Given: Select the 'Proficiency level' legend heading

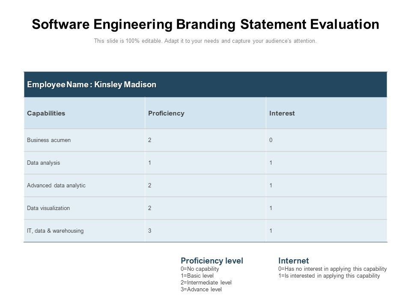Looking at the screenshot, I should coord(212,261).
